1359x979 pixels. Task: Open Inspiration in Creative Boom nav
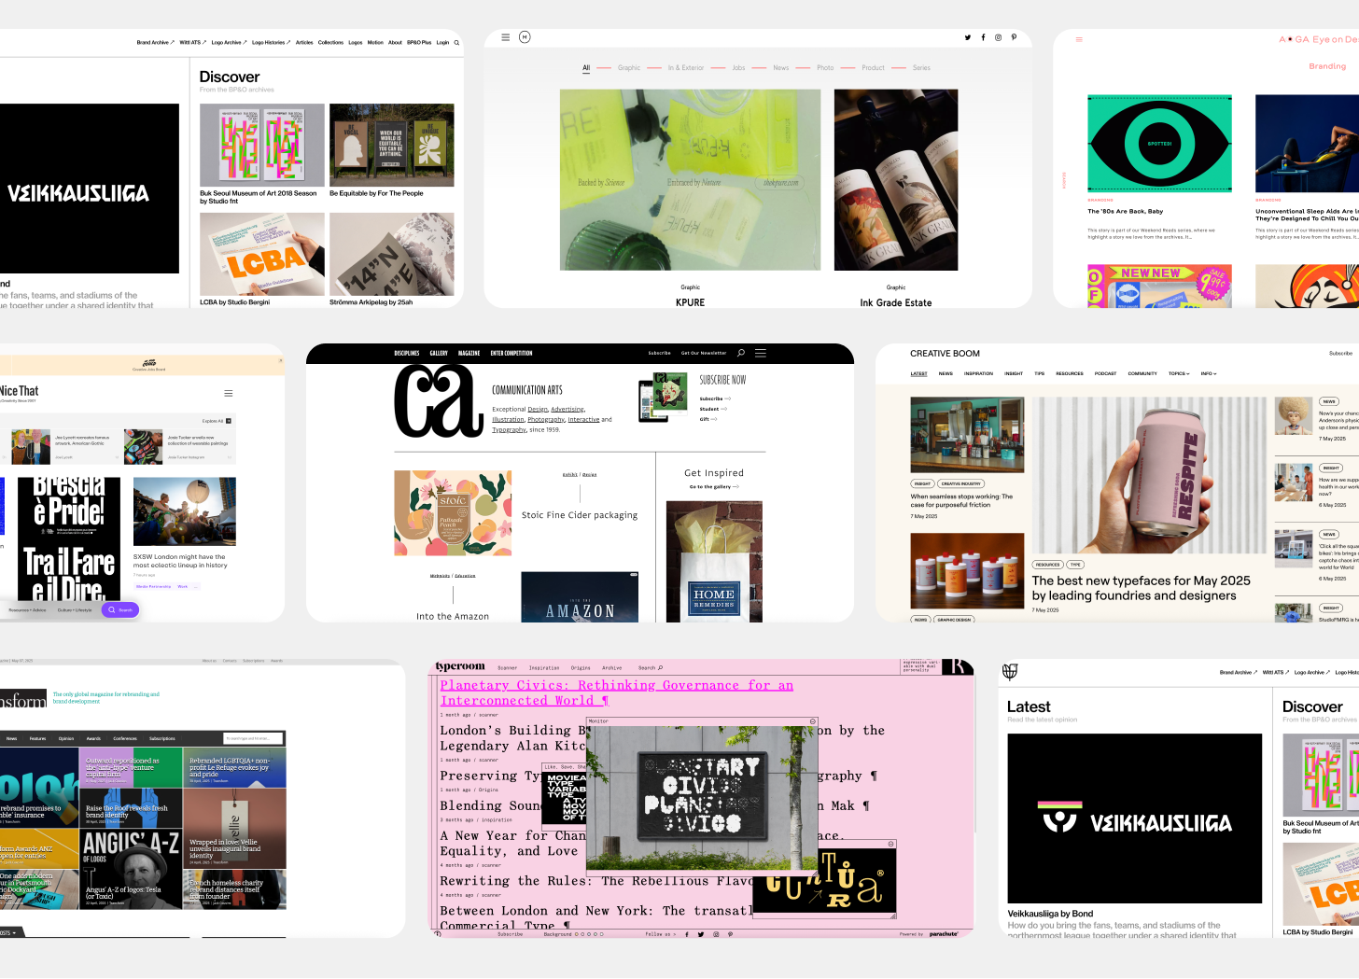click(x=978, y=373)
